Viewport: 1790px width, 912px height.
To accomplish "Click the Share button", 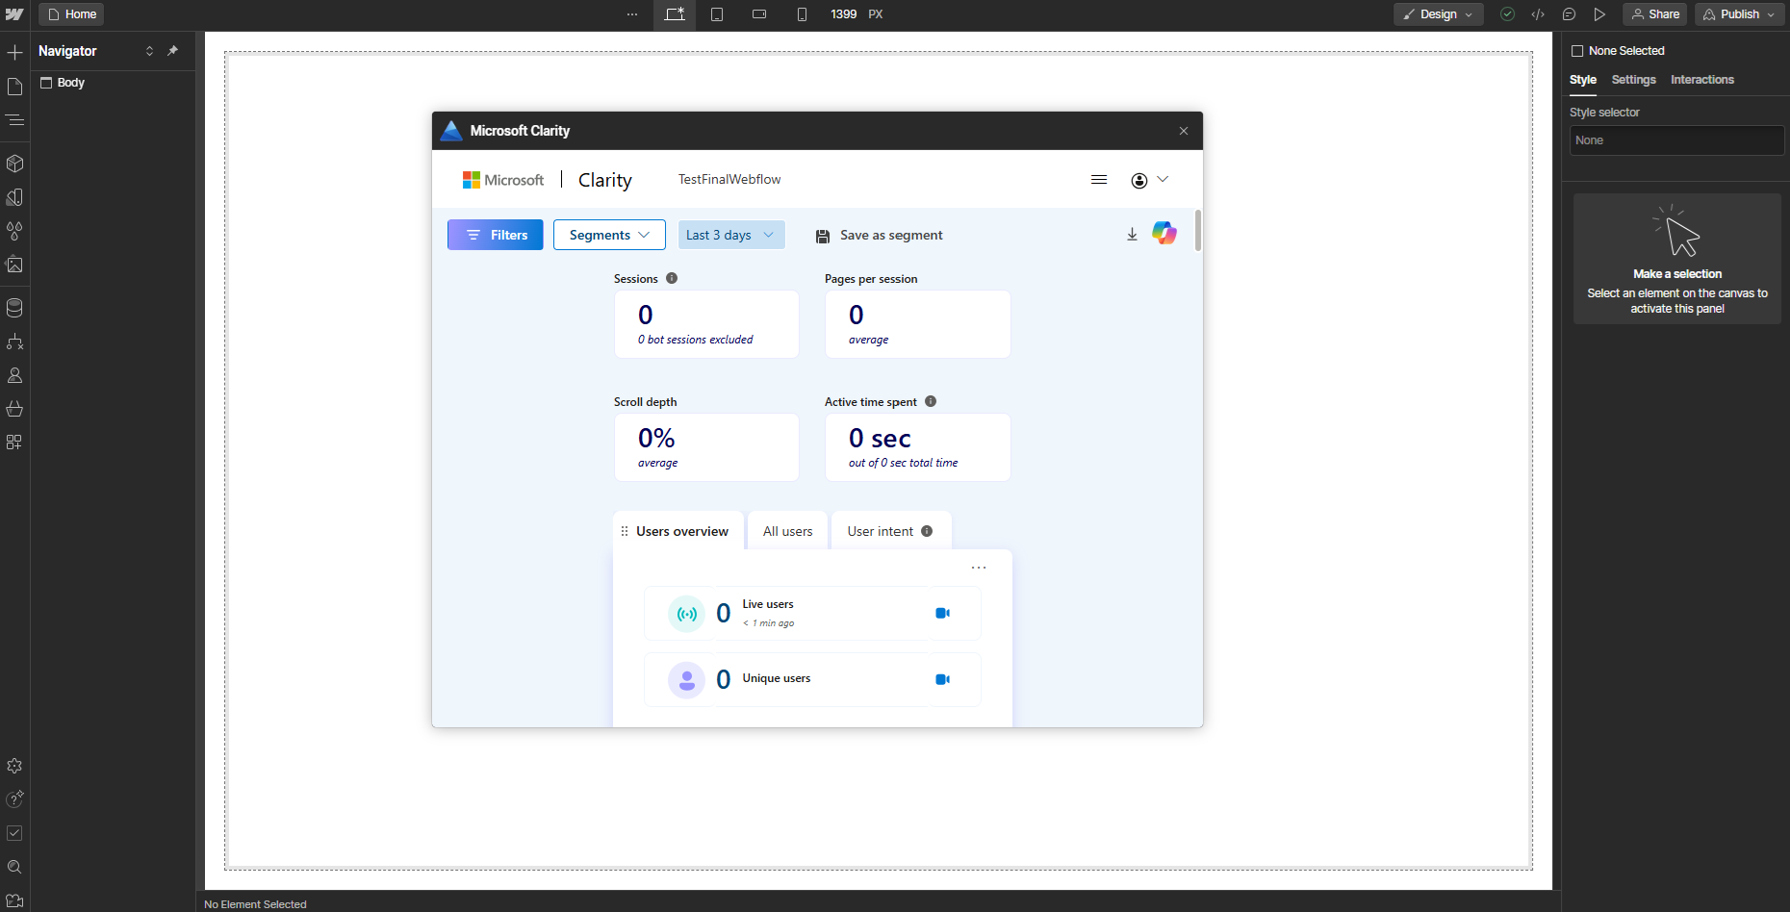I will point(1655,13).
